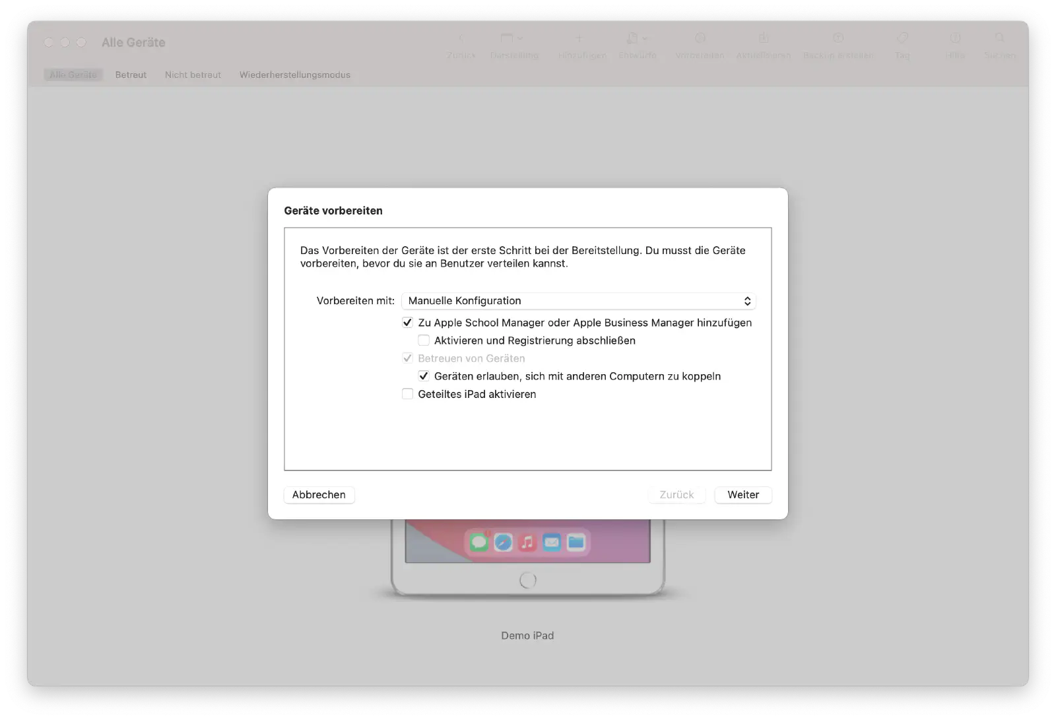
Task: Open the Entwürfe dropdown in the toolbar
Action: coord(637,39)
